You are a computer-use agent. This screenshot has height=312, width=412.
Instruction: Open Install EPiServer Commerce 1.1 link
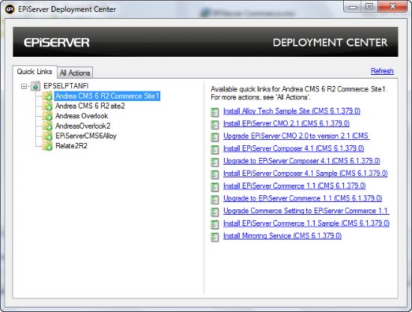(294, 186)
